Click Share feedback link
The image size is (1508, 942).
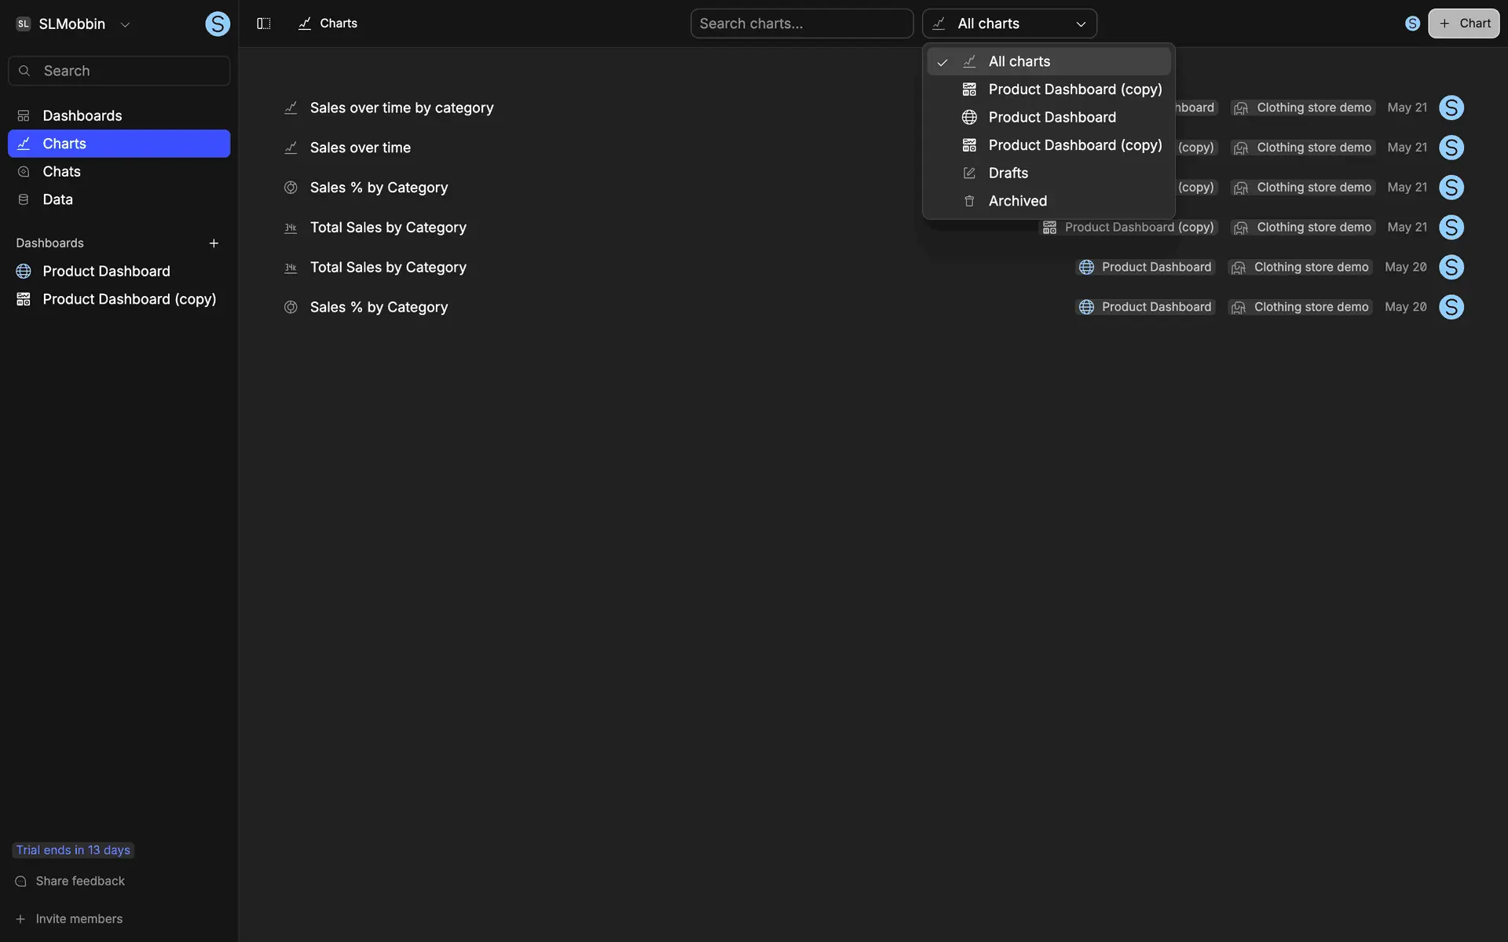[80, 881]
